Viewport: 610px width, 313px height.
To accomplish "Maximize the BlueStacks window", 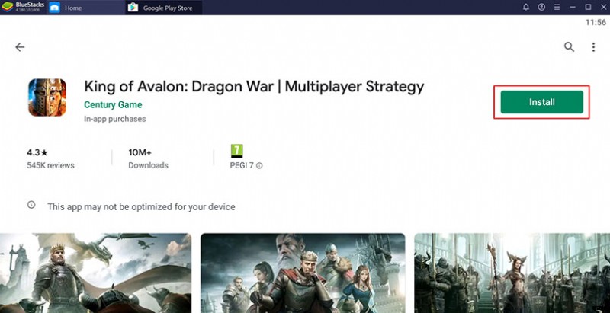I will (x=587, y=8).
